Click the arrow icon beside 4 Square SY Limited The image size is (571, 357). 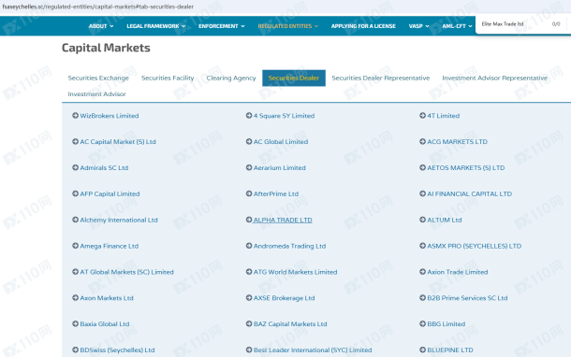pyautogui.click(x=249, y=116)
